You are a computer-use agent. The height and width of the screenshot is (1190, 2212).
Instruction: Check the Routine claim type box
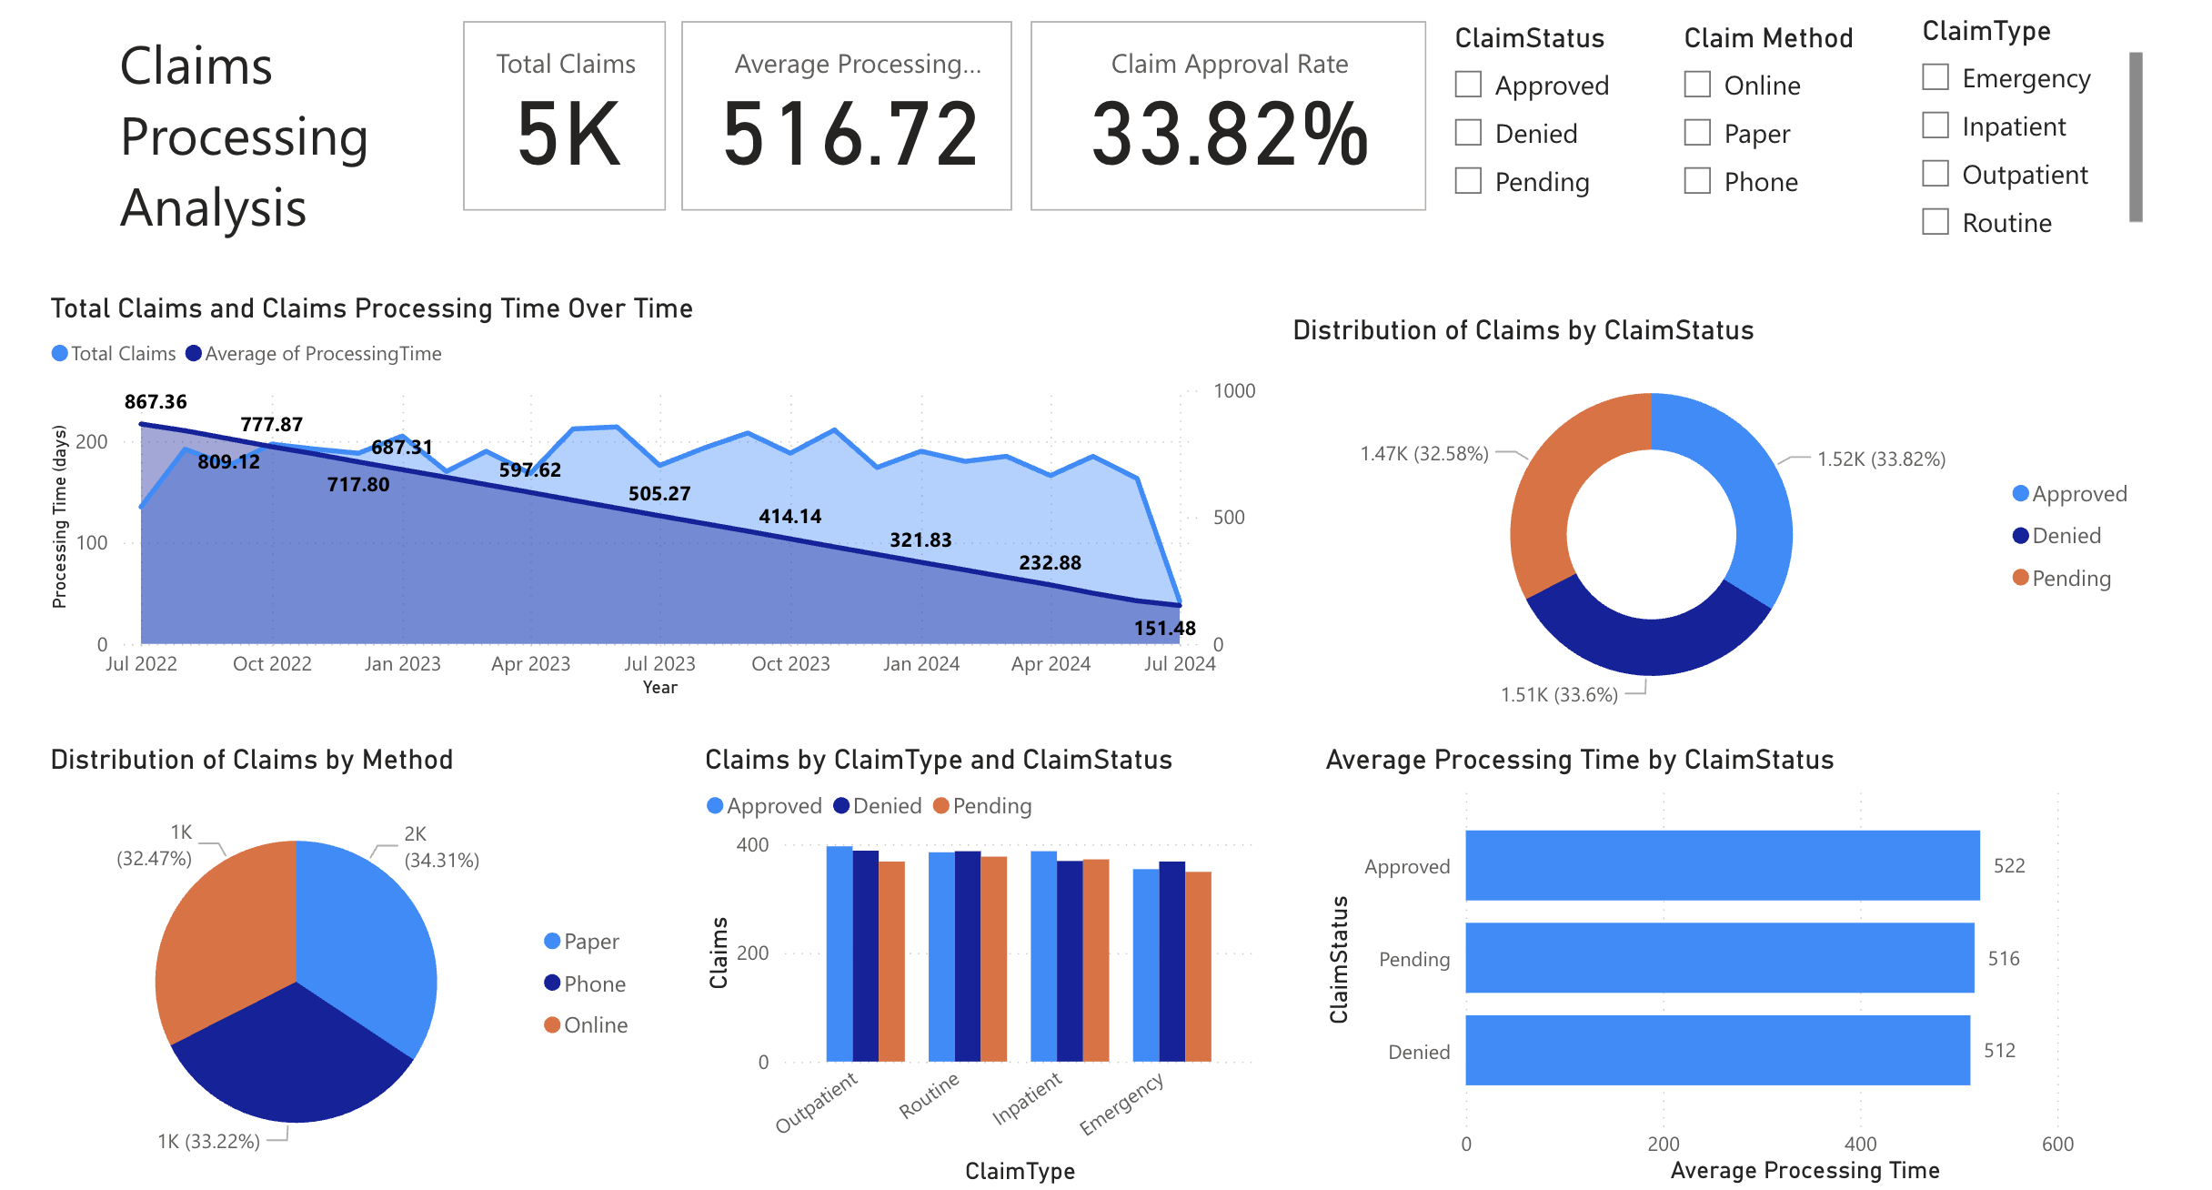click(1934, 223)
